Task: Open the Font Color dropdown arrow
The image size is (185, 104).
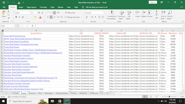Action: [43, 17]
